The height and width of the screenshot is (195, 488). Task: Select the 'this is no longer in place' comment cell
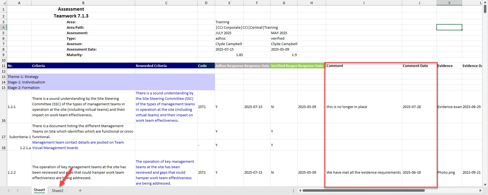pos(363,107)
